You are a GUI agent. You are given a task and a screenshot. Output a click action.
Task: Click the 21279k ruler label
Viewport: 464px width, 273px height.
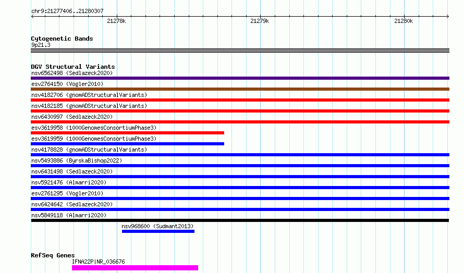[260, 21]
